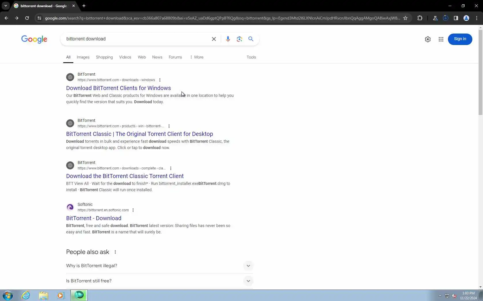483x301 pixels.
Task: Open Chrome Labs flask icon
Action: click(435, 18)
